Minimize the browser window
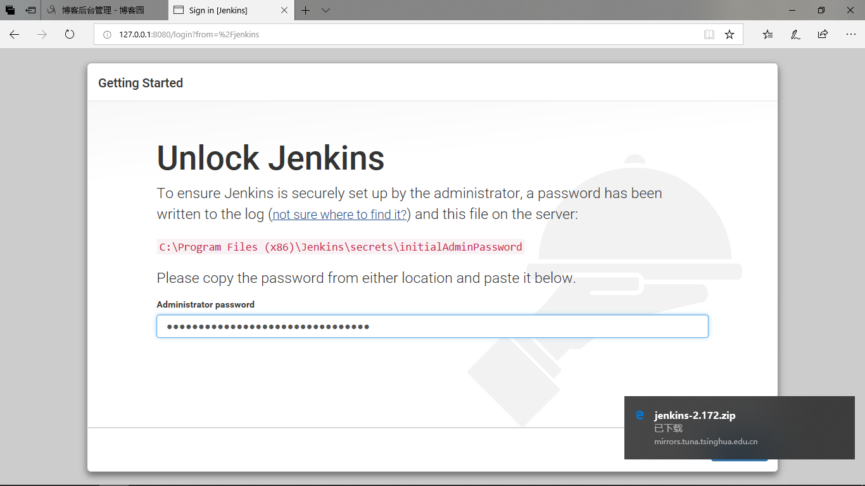865x486 pixels. point(792,10)
